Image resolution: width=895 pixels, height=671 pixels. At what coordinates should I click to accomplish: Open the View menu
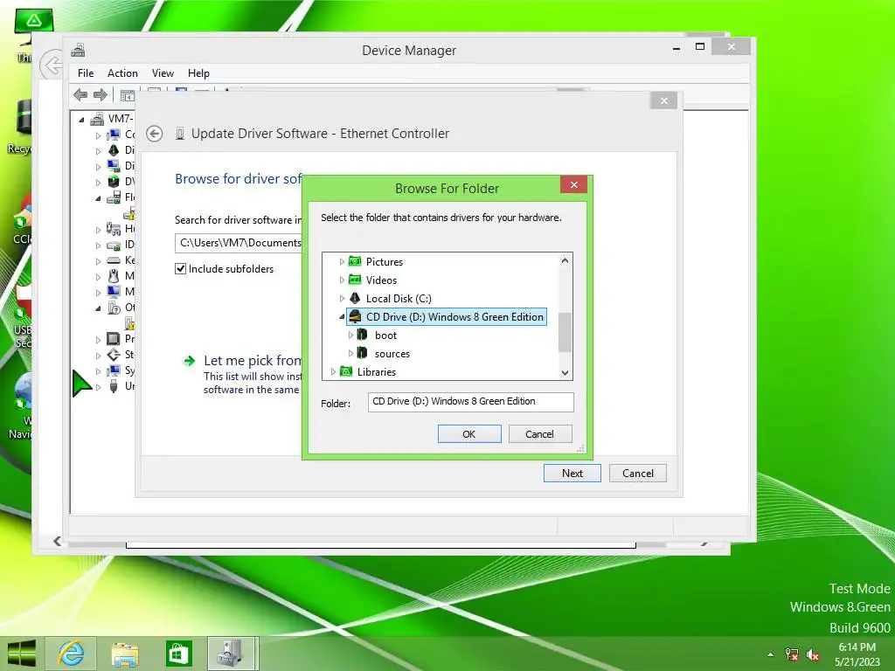[163, 73]
